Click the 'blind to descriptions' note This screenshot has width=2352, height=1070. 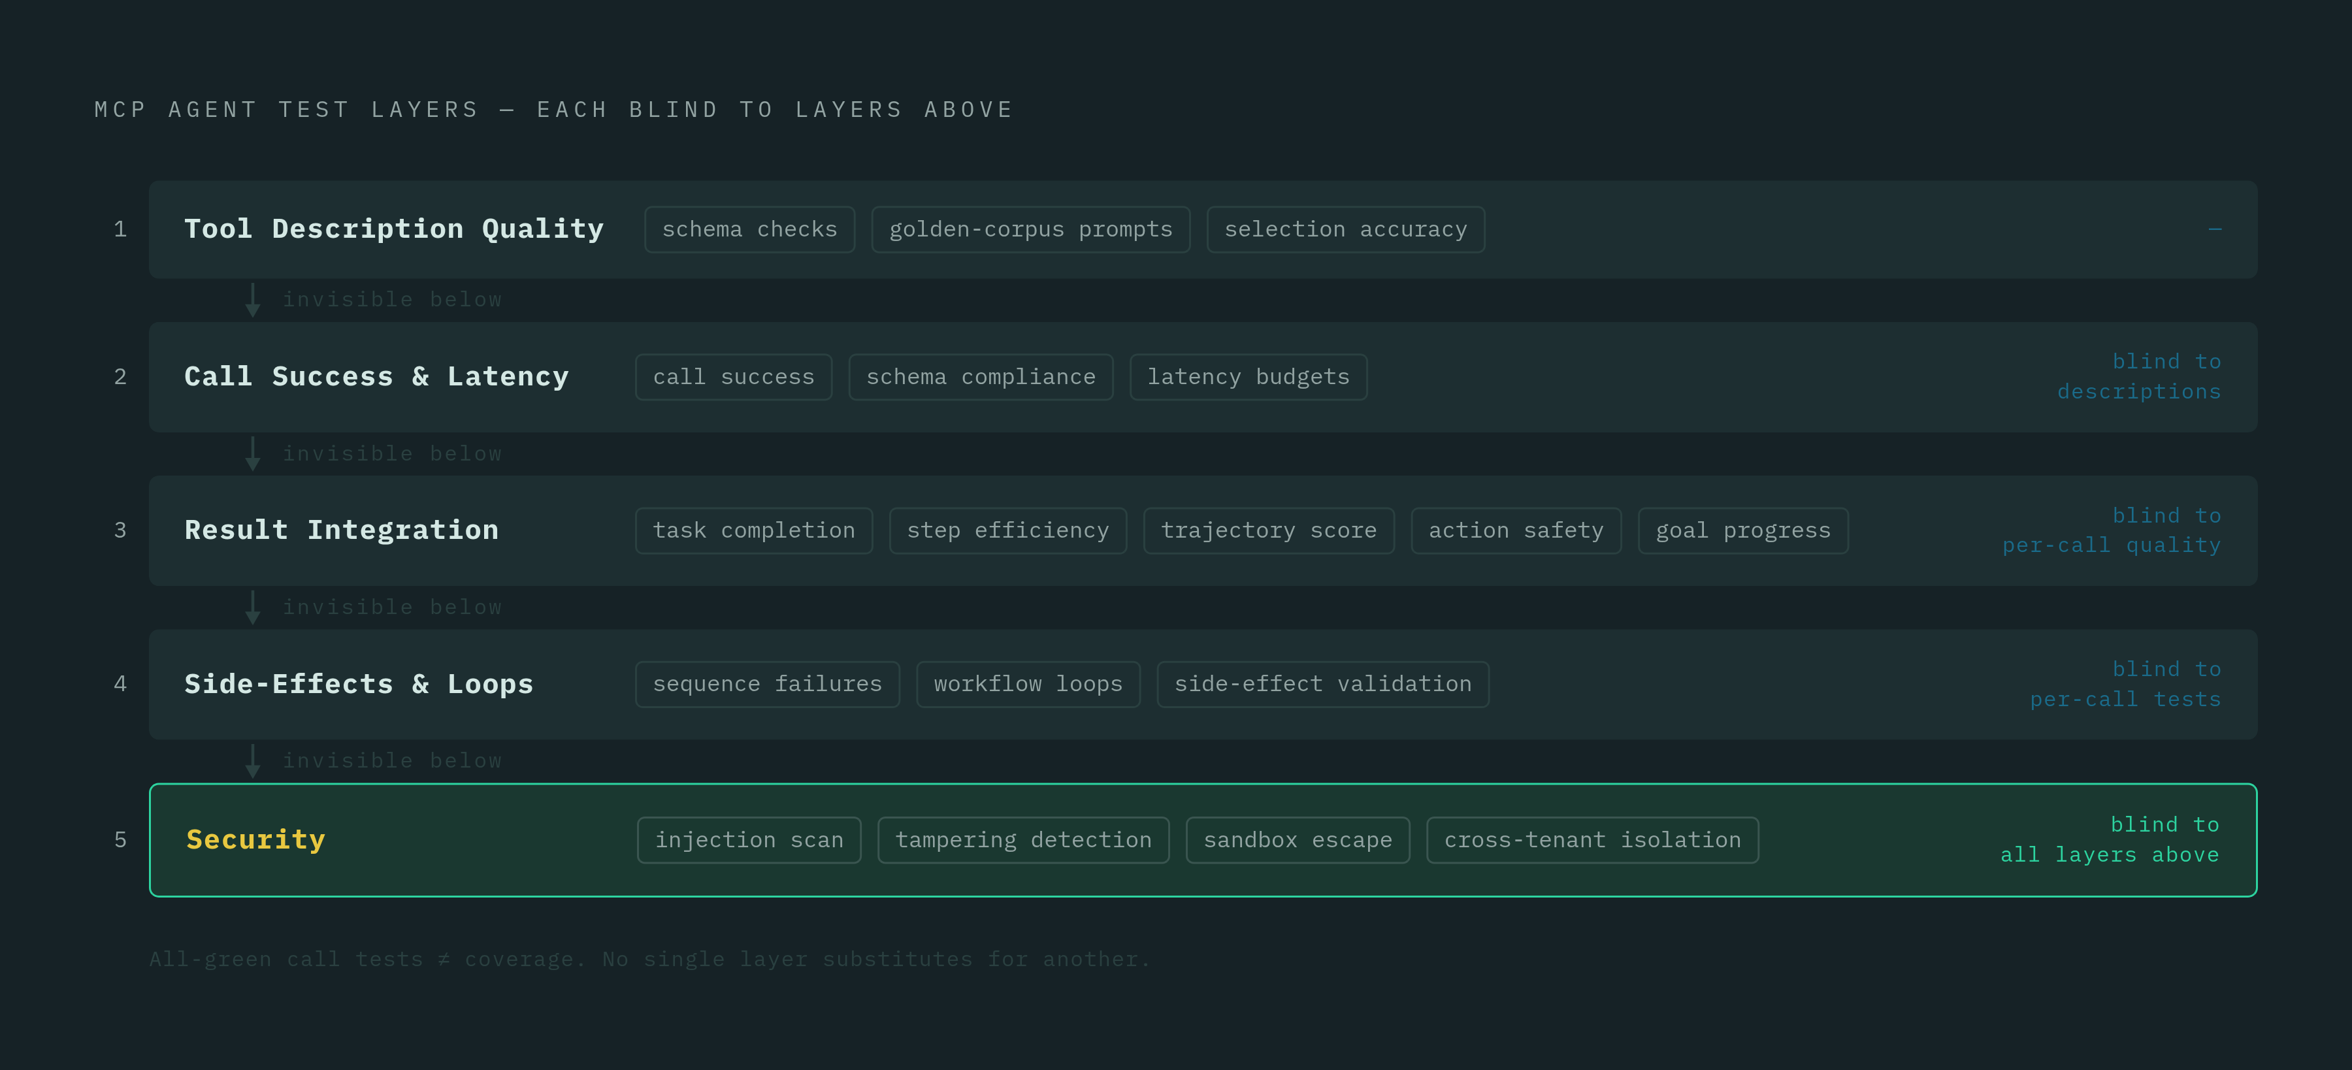pos(2139,377)
